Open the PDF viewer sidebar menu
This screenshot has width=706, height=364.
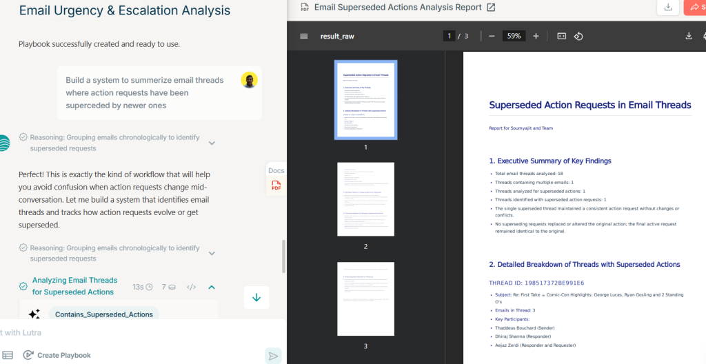304,36
